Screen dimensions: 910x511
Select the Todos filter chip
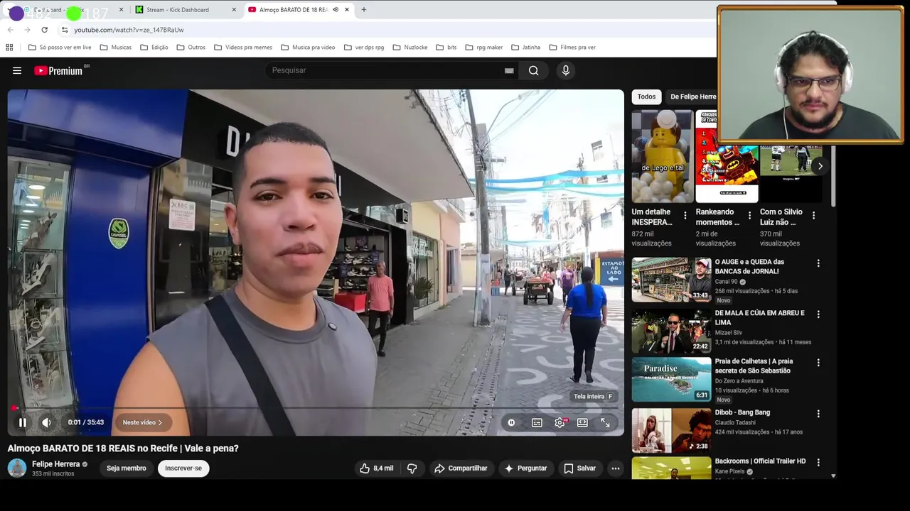[x=646, y=97]
